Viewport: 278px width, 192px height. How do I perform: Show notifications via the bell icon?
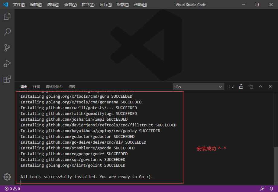271,188
